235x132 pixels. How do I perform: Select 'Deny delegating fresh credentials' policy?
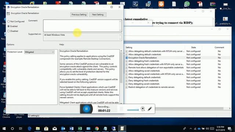pos(144,81)
